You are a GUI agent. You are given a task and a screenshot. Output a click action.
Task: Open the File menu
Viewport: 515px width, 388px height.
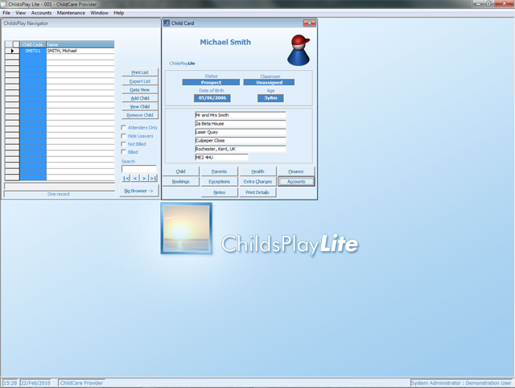(x=6, y=13)
